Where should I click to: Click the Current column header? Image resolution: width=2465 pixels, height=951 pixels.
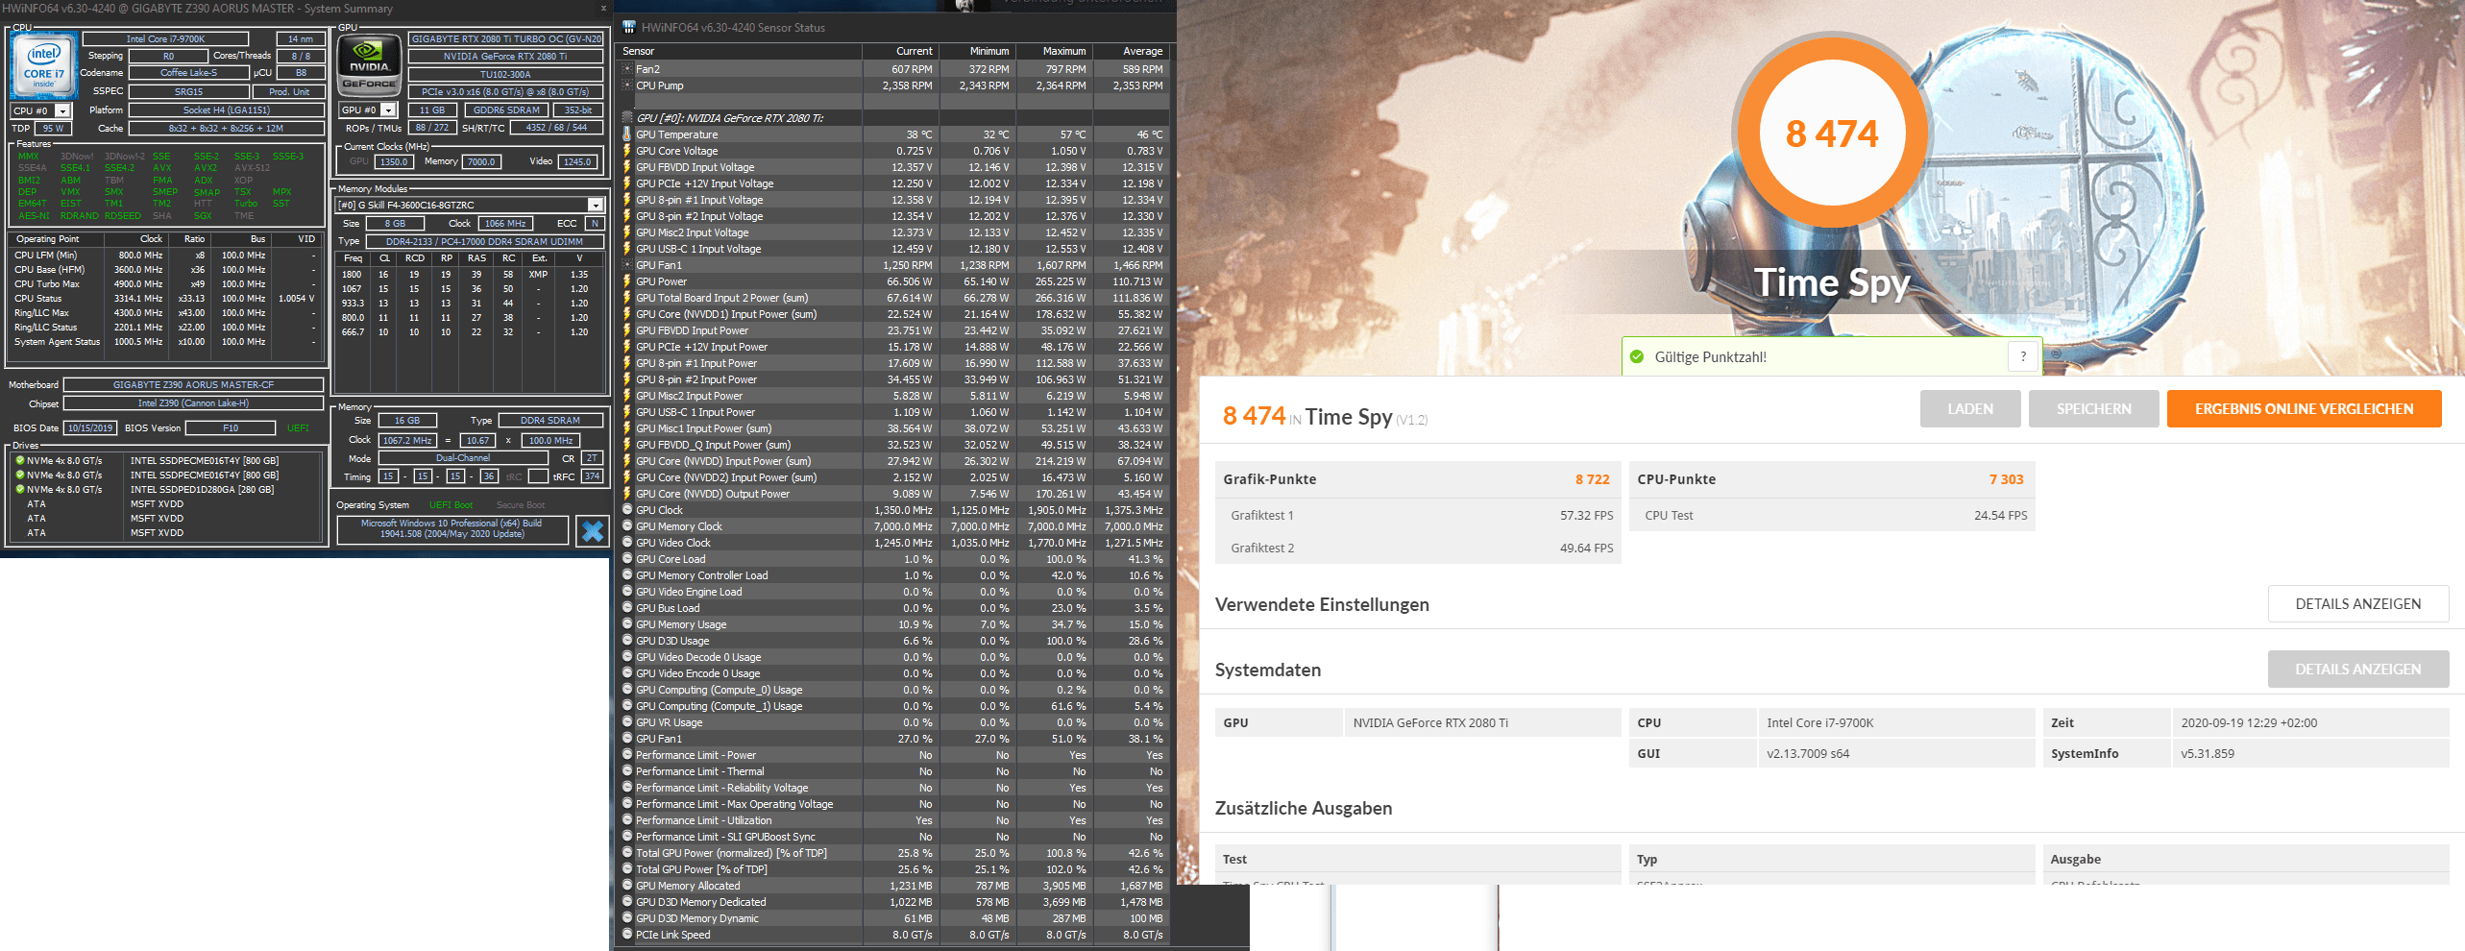[x=900, y=51]
